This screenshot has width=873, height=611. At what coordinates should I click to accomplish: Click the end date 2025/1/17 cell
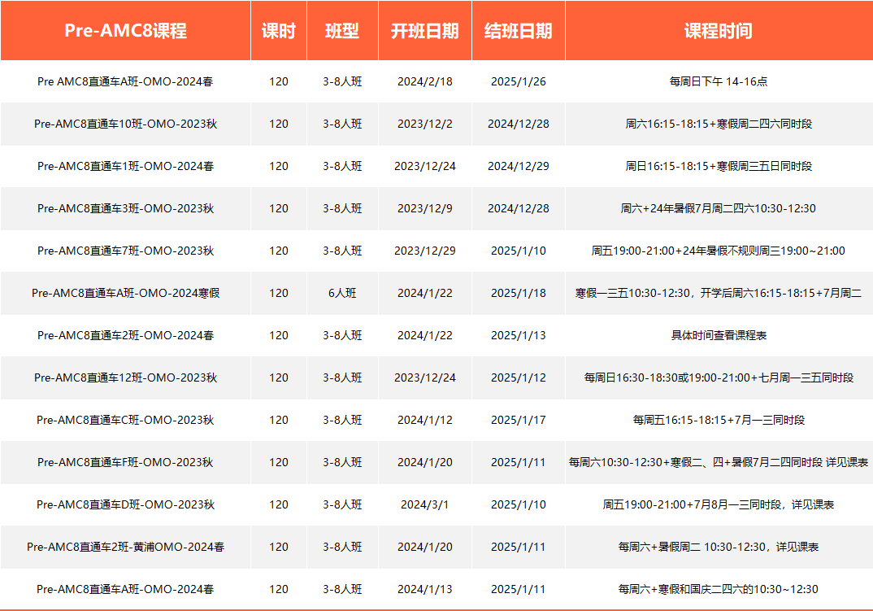point(518,420)
